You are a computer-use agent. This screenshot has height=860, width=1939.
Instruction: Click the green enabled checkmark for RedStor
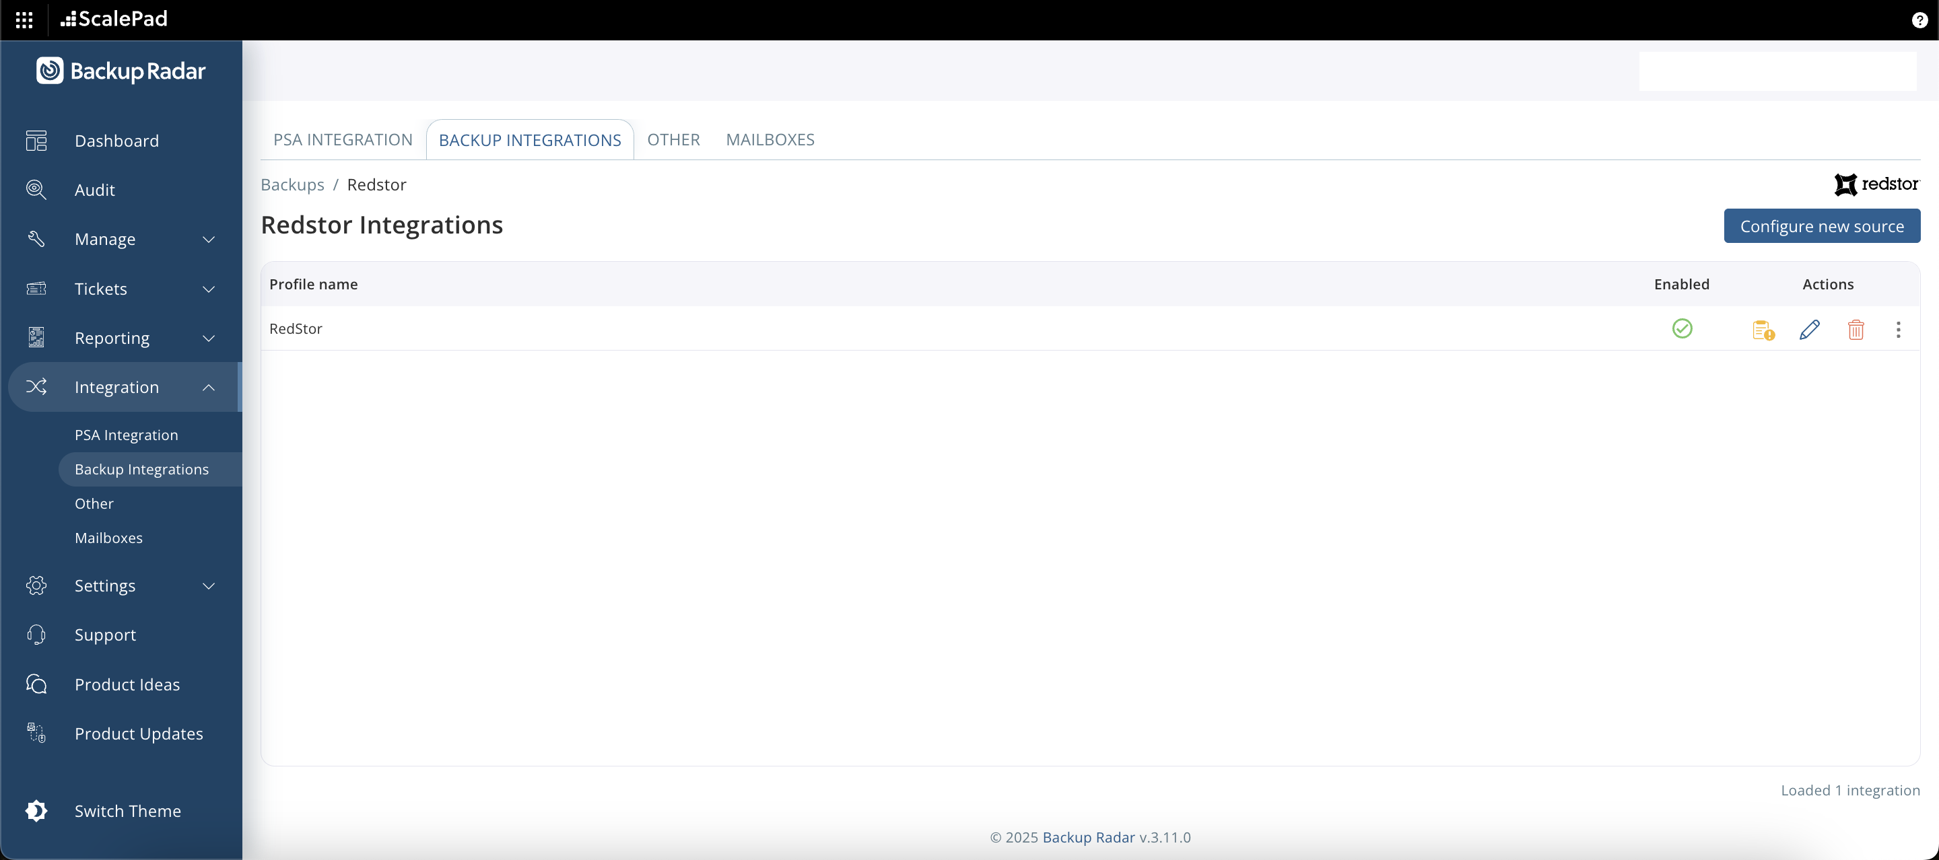[1682, 329]
